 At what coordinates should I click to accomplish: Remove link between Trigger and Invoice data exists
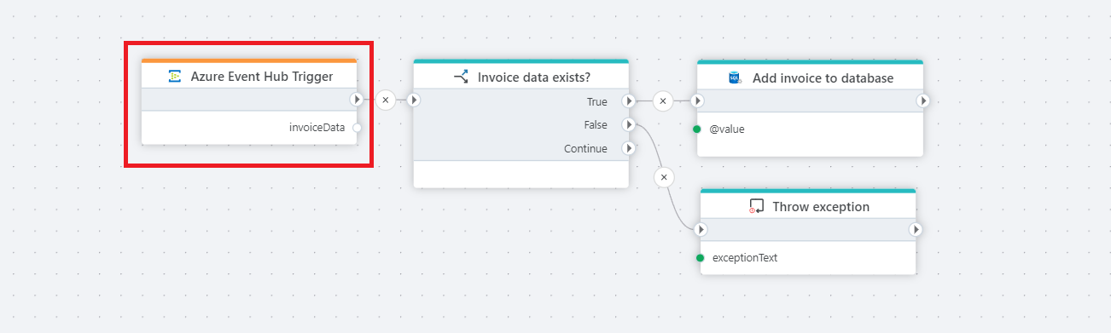click(385, 100)
